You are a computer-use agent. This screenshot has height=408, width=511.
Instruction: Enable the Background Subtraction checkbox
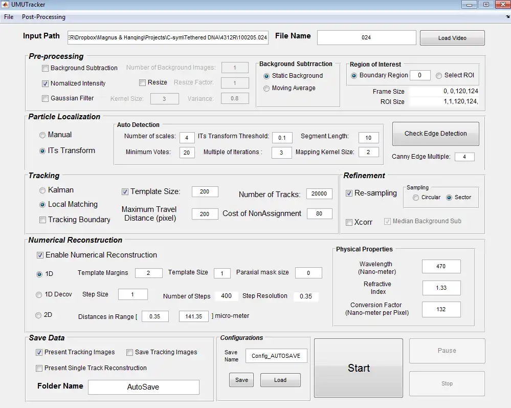(x=46, y=68)
